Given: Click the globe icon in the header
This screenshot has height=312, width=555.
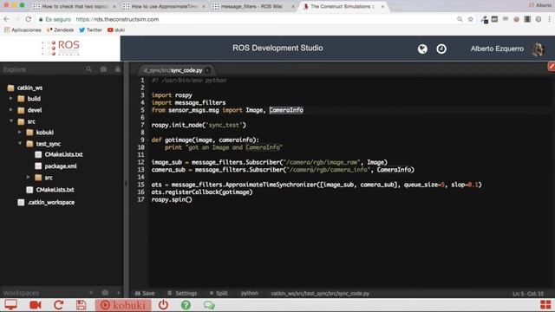Looking at the screenshot, I should tap(422, 49).
